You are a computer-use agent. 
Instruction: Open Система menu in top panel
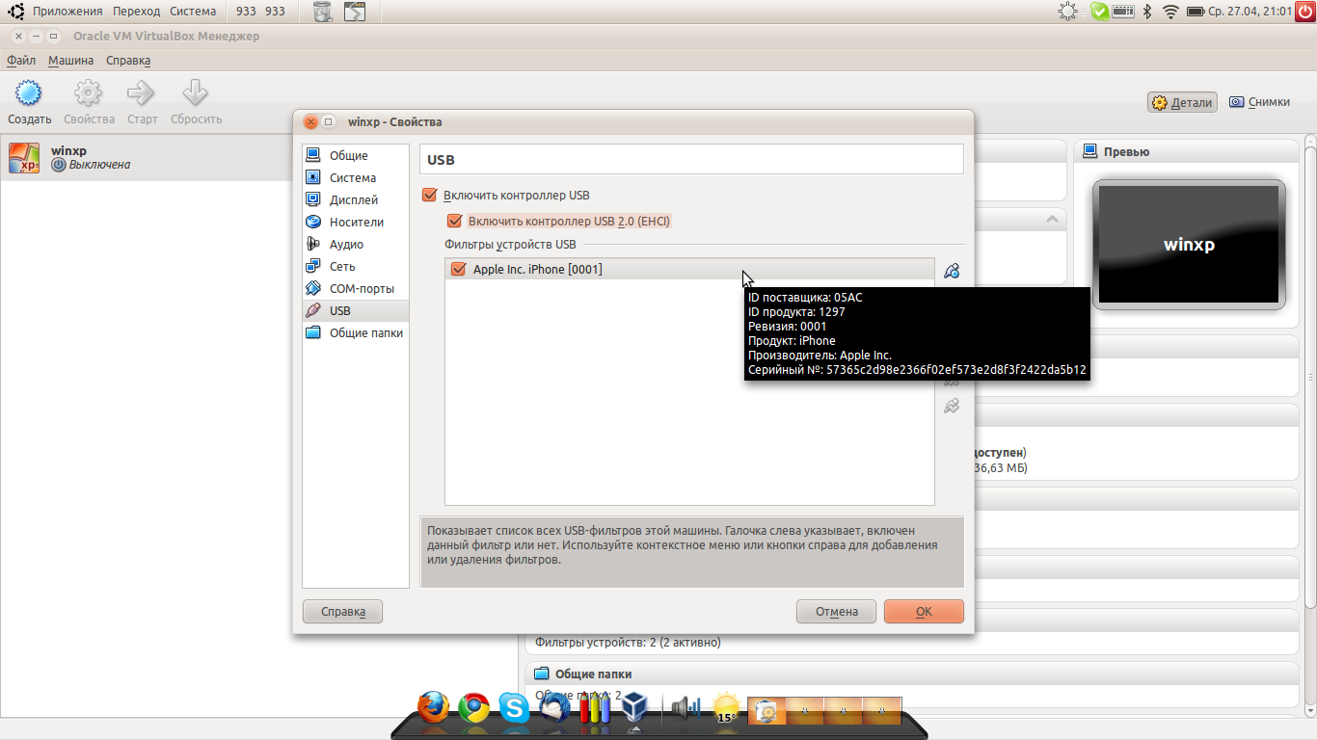point(193,12)
